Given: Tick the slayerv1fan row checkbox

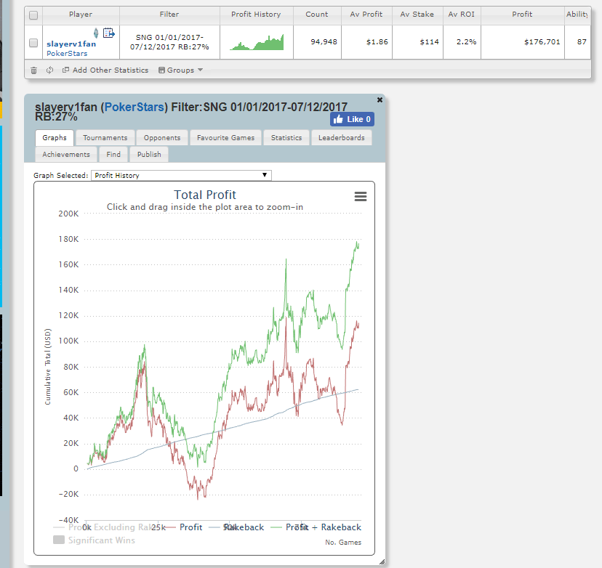Looking at the screenshot, I should click(x=33, y=43).
